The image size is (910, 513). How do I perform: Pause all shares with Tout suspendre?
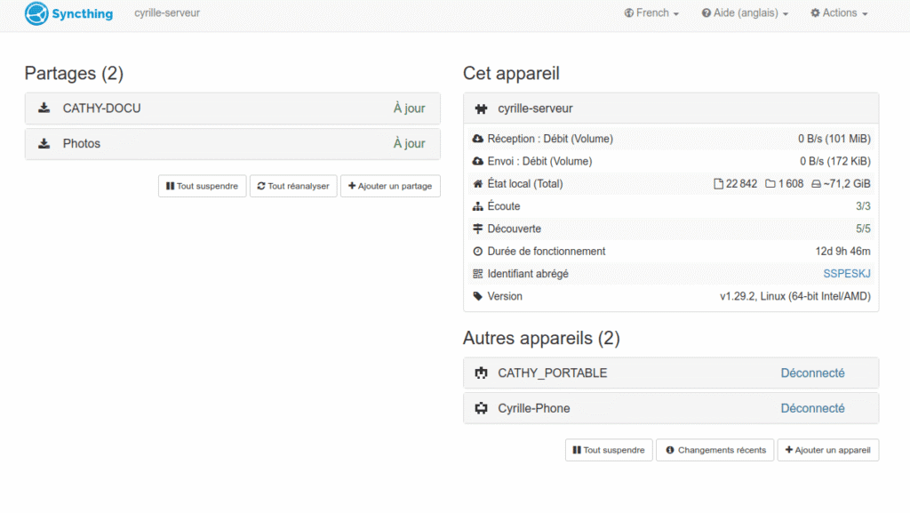(202, 186)
